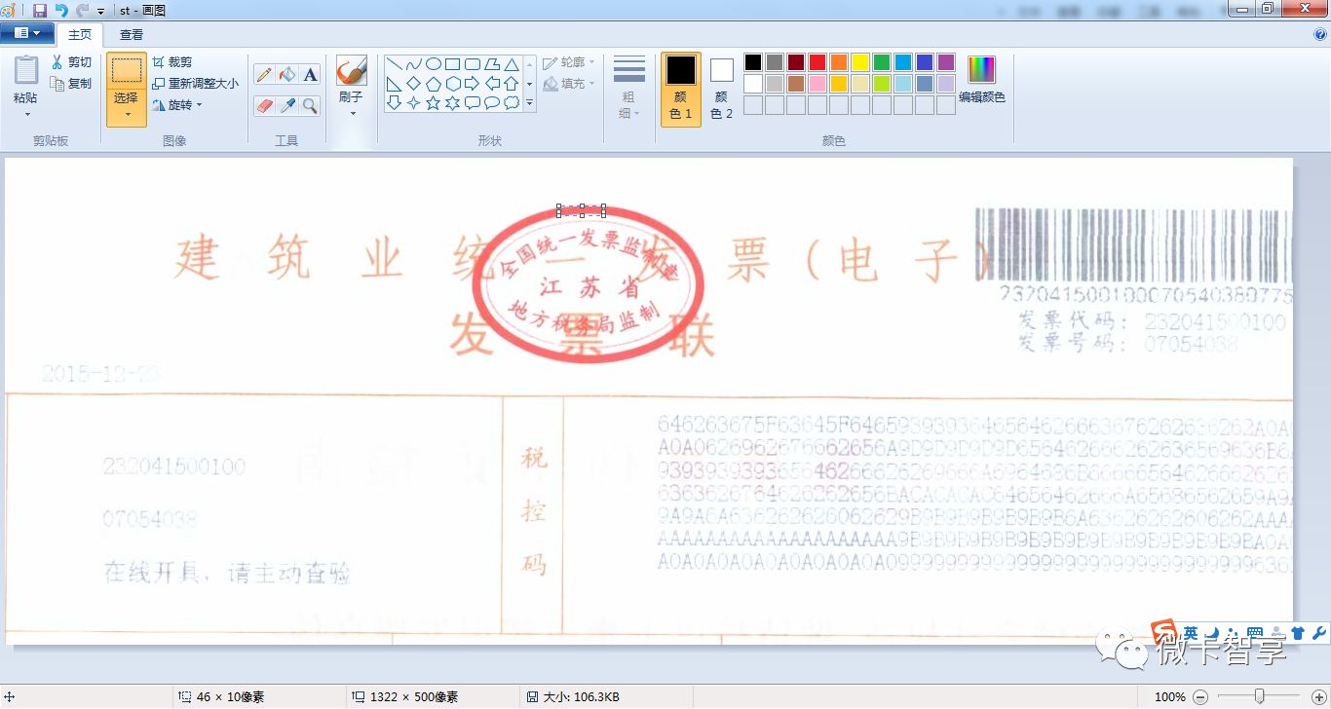Pick the green color swatch
This screenshot has width=1331, height=709.
tap(882, 62)
